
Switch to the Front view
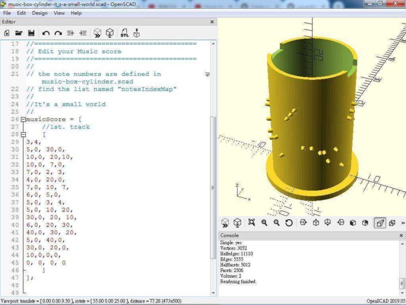(x=353, y=223)
